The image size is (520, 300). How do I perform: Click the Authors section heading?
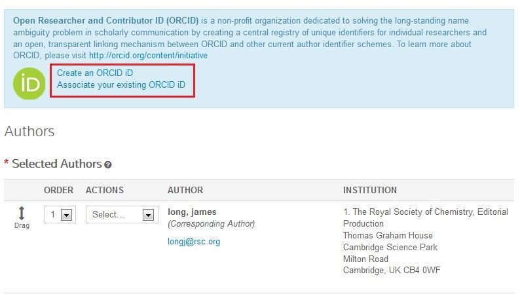click(29, 132)
